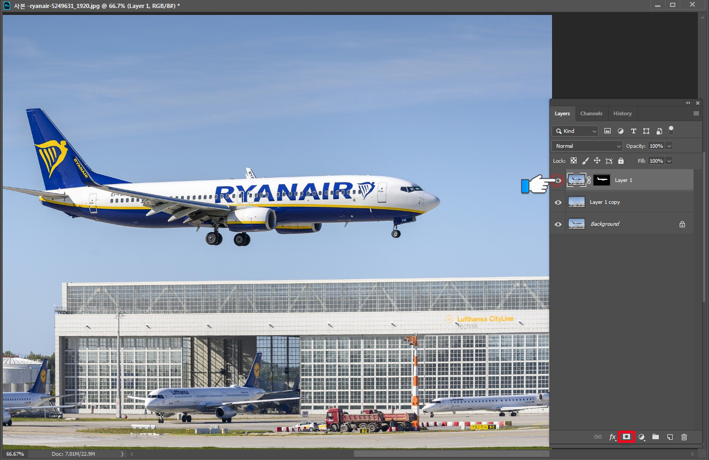Screen dimensions: 709x460
Task: Delete layer with trash icon
Action: coord(684,437)
